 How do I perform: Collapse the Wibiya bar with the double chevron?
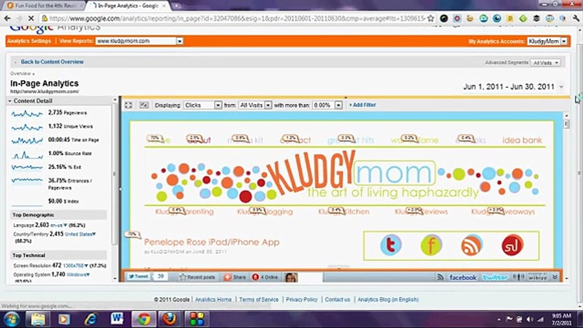point(554,277)
